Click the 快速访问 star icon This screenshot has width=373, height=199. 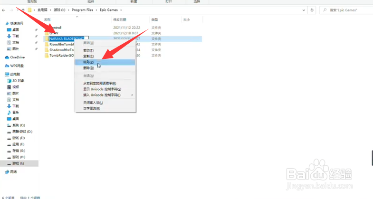[x=7, y=23]
